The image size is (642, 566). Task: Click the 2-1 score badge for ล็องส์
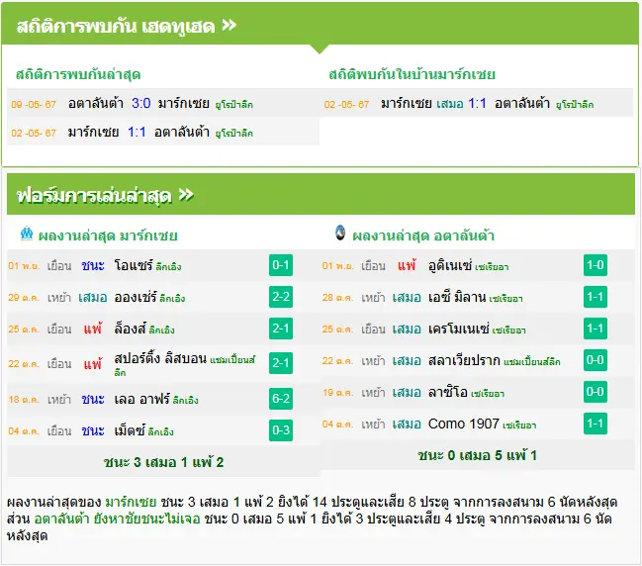click(x=281, y=329)
